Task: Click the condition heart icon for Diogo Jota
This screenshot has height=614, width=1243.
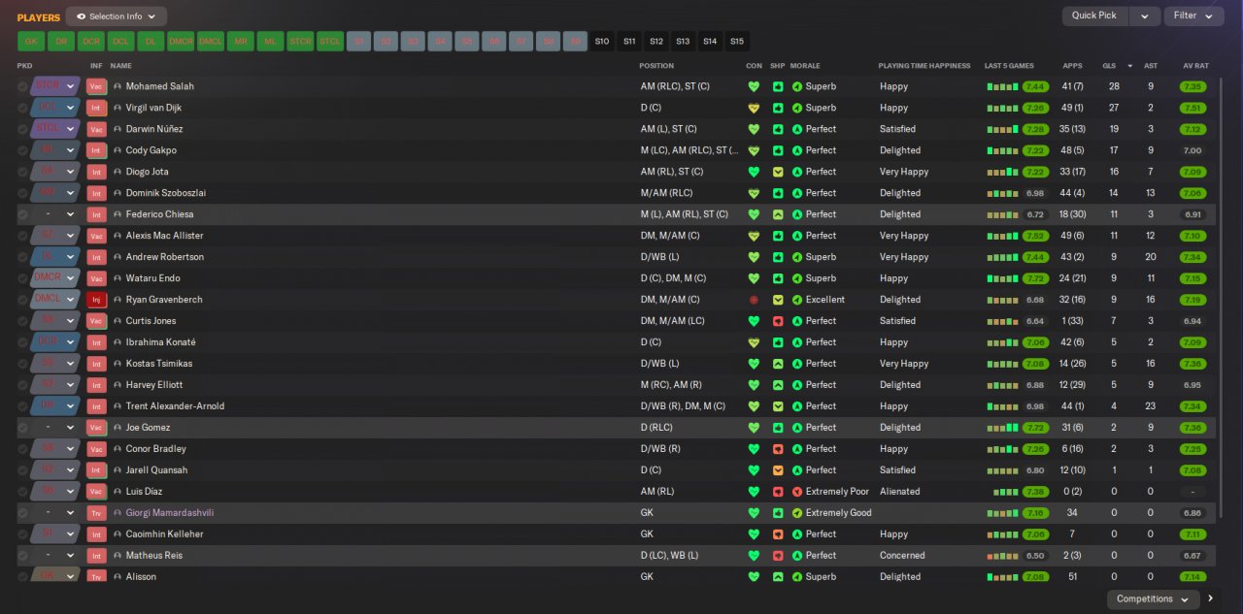Action: [x=754, y=172]
